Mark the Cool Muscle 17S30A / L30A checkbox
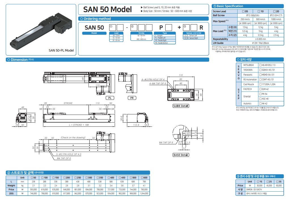This screenshot has width=288, height=199. 260,84
